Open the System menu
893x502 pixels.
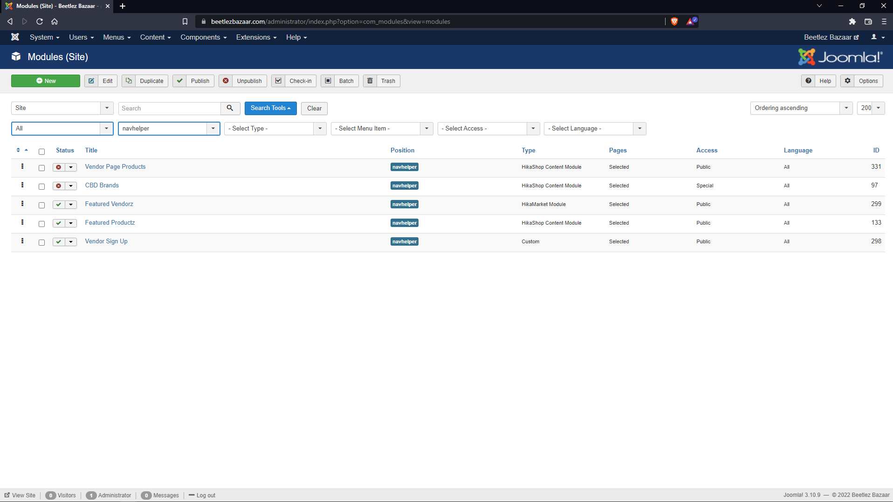tap(44, 37)
